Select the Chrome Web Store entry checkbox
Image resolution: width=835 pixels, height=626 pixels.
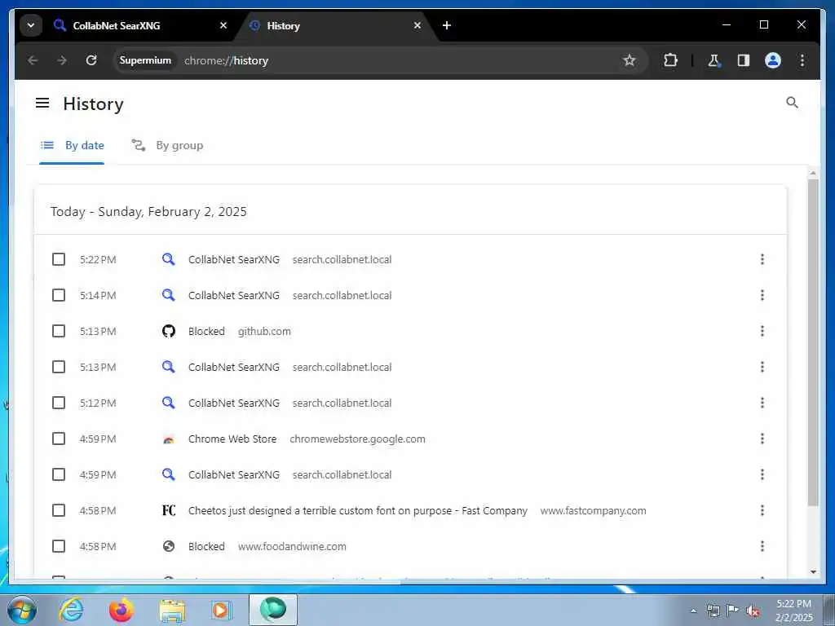pos(59,439)
